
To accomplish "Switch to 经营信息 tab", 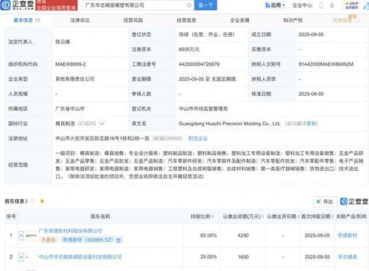I will pyautogui.click(x=186, y=20).
